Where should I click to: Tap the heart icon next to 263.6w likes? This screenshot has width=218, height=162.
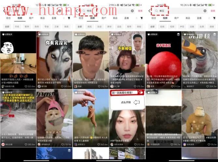pos(99,144)
